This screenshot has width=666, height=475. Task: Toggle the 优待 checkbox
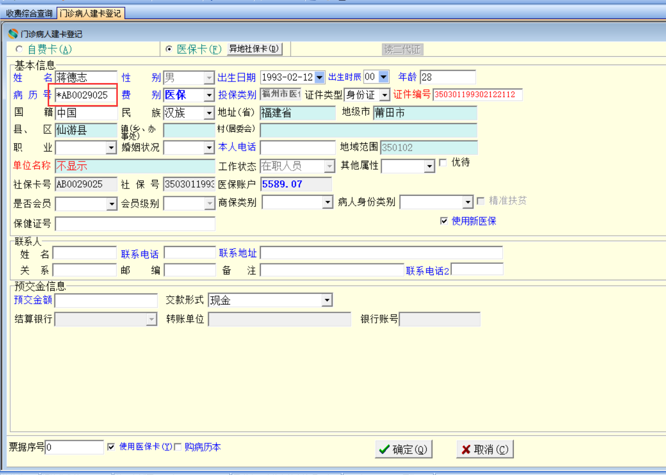pyautogui.click(x=443, y=162)
